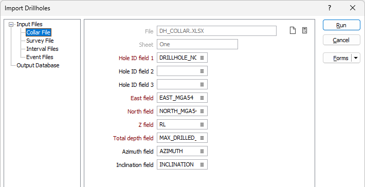Screen dimensions: 365x187
Task: Click the 'Total depth field' label
Action: point(133,138)
